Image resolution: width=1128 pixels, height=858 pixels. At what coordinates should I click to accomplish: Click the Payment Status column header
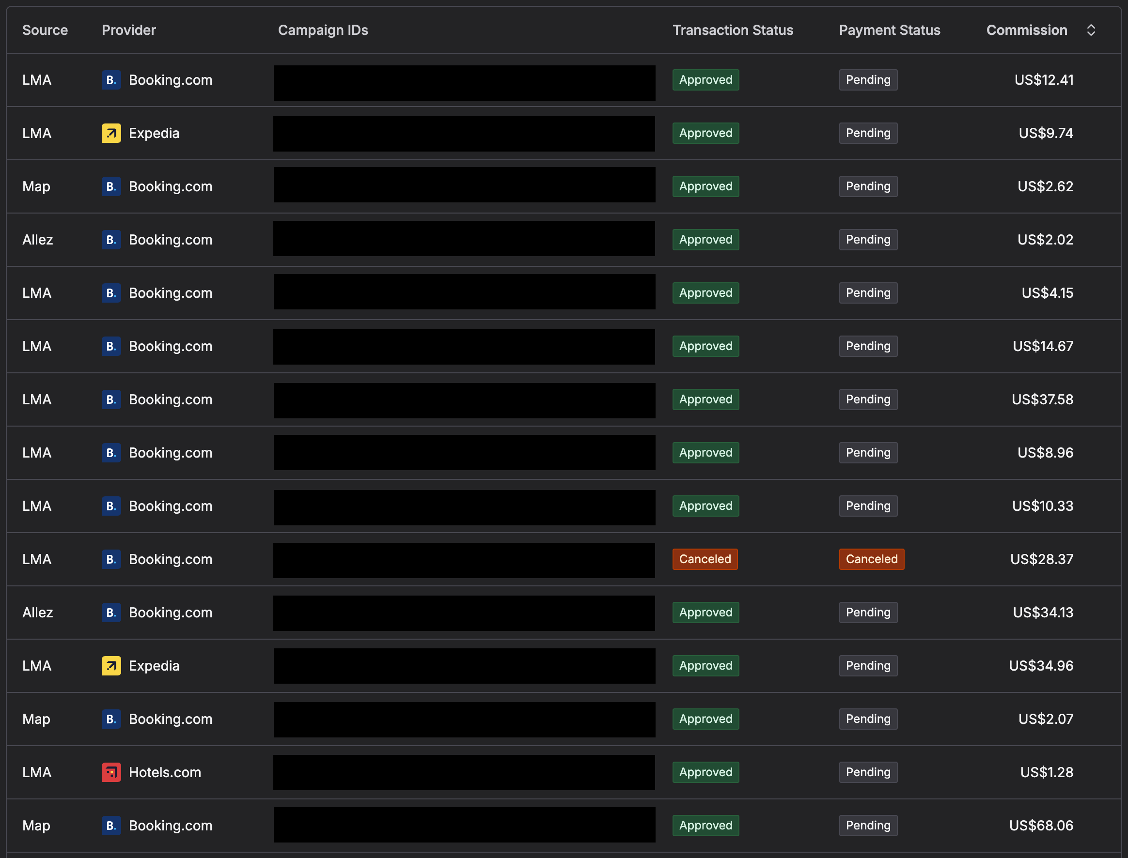(889, 30)
